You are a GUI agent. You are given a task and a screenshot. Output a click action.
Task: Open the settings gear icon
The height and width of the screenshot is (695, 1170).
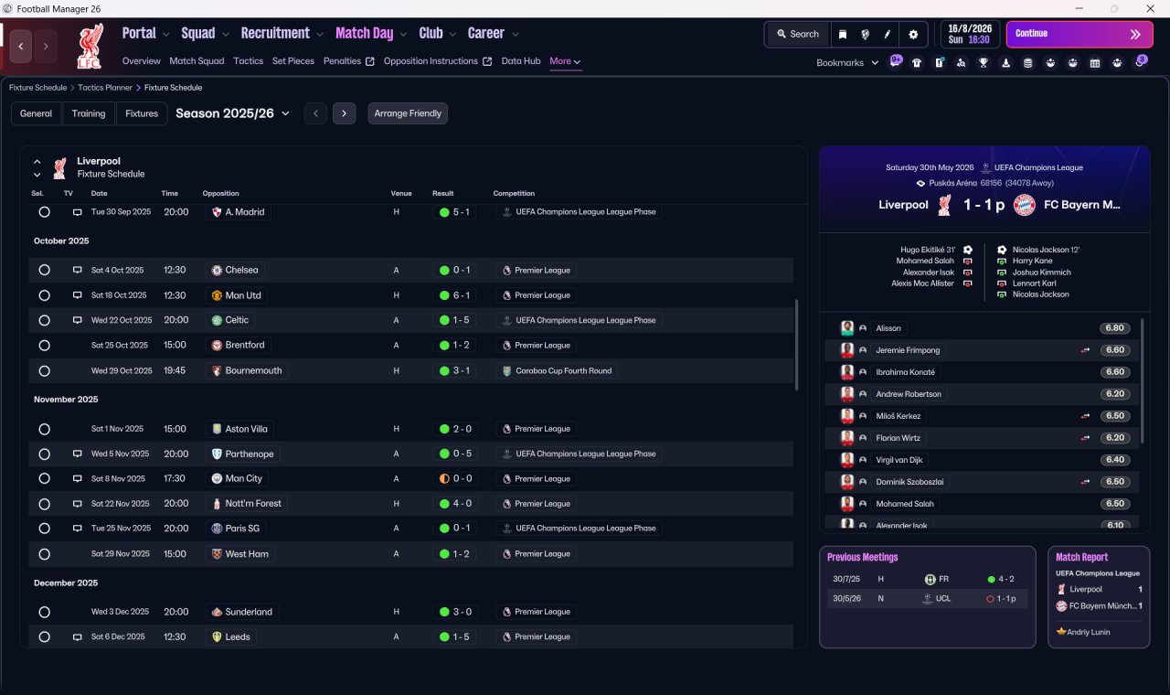point(912,34)
